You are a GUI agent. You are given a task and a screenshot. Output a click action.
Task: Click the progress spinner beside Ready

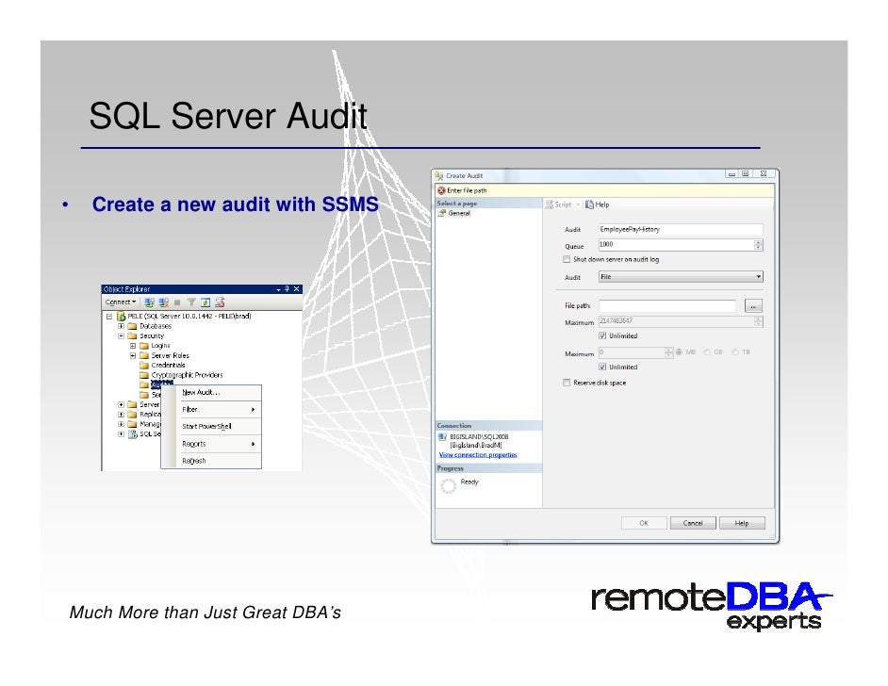pyautogui.click(x=448, y=485)
